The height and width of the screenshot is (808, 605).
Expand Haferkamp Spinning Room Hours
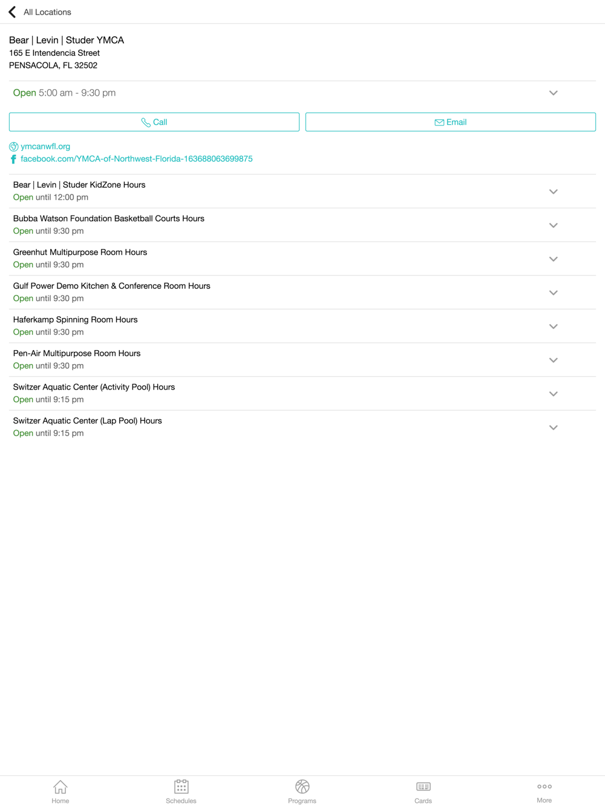click(302, 326)
